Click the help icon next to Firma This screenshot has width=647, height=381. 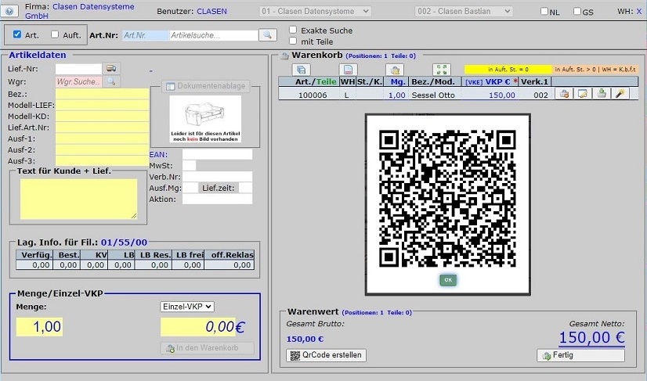(9, 11)
